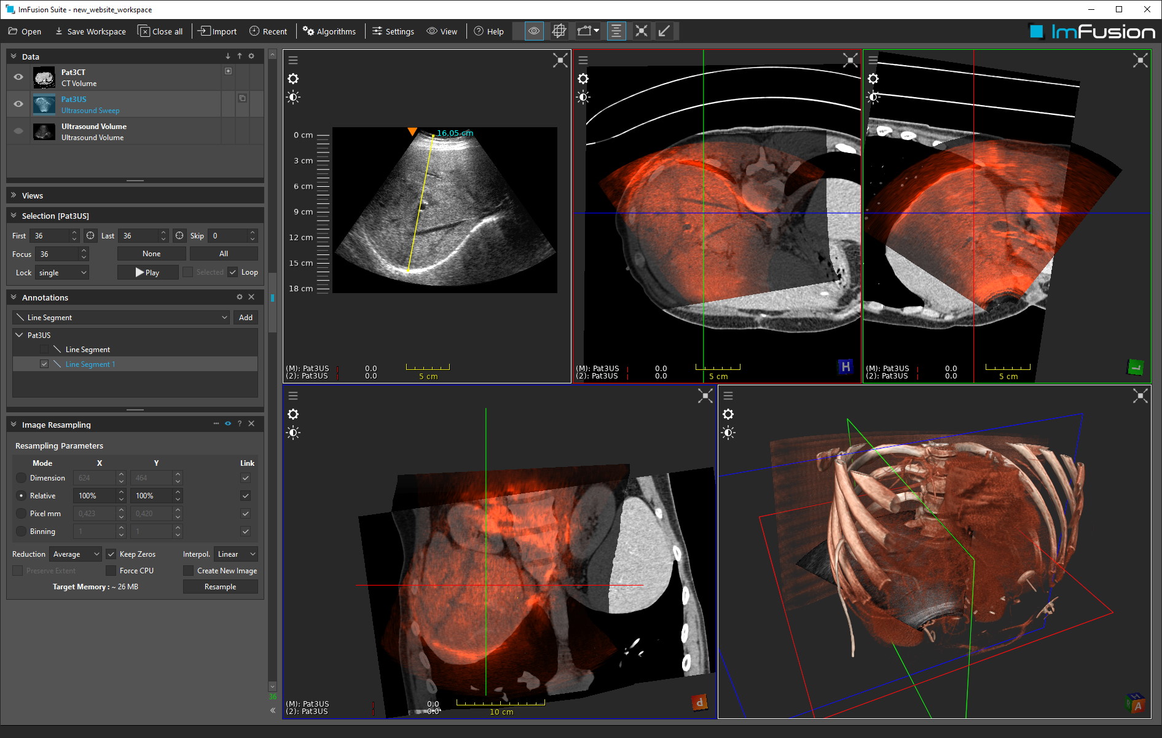This screenshot has height=738, width=1162.
Task: Open gear settings in ultrasound view
Action: point(293,79)
